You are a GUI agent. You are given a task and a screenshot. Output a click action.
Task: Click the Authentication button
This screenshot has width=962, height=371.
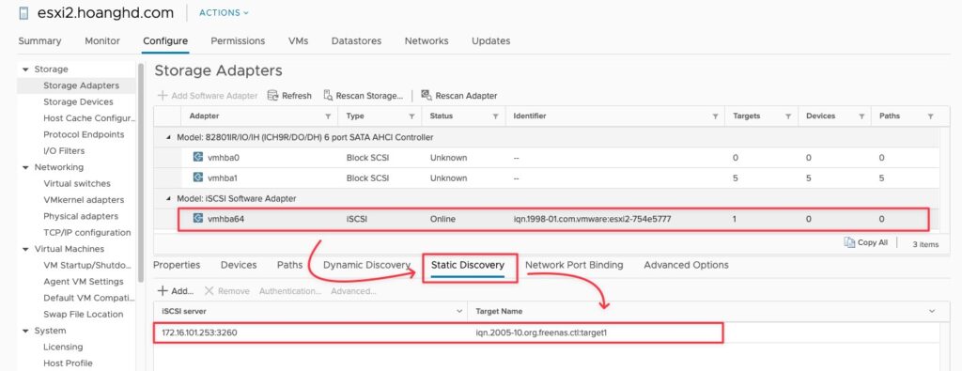pos(290,290)
